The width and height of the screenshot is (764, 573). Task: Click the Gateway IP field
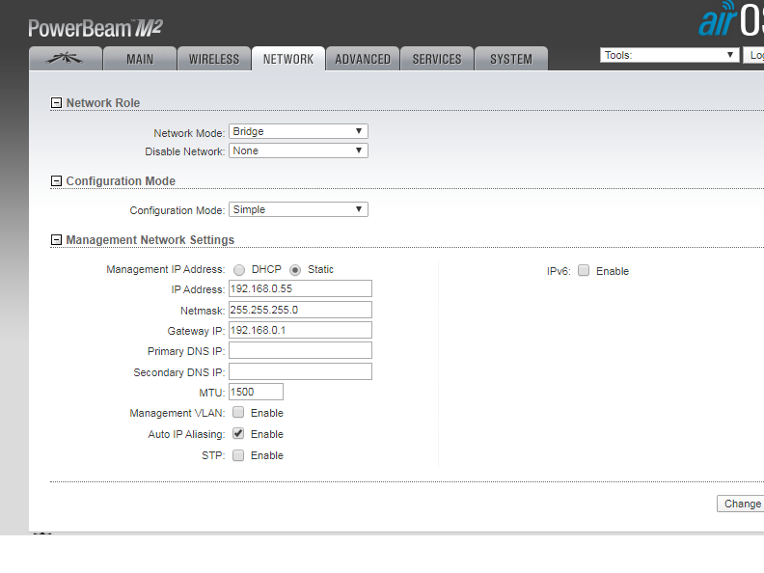coord(300,330)
